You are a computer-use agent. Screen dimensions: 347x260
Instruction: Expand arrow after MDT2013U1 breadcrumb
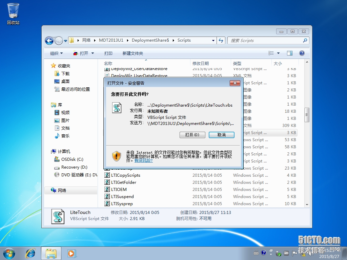tap(128, 41)
